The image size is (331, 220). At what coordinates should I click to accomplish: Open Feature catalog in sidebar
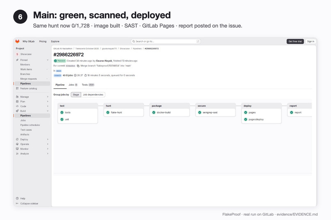28,88
